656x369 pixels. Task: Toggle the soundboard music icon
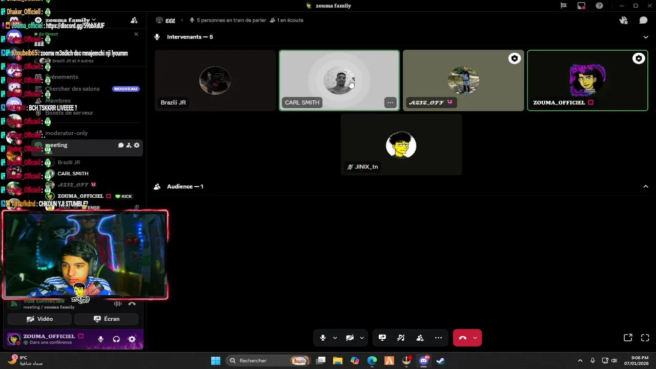coord(401,338)
